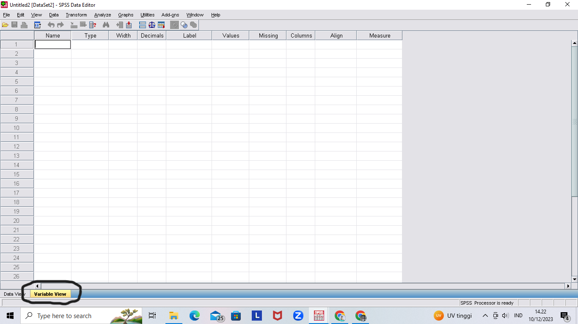
Task: Select row header number 20
Action: [17, 221]
